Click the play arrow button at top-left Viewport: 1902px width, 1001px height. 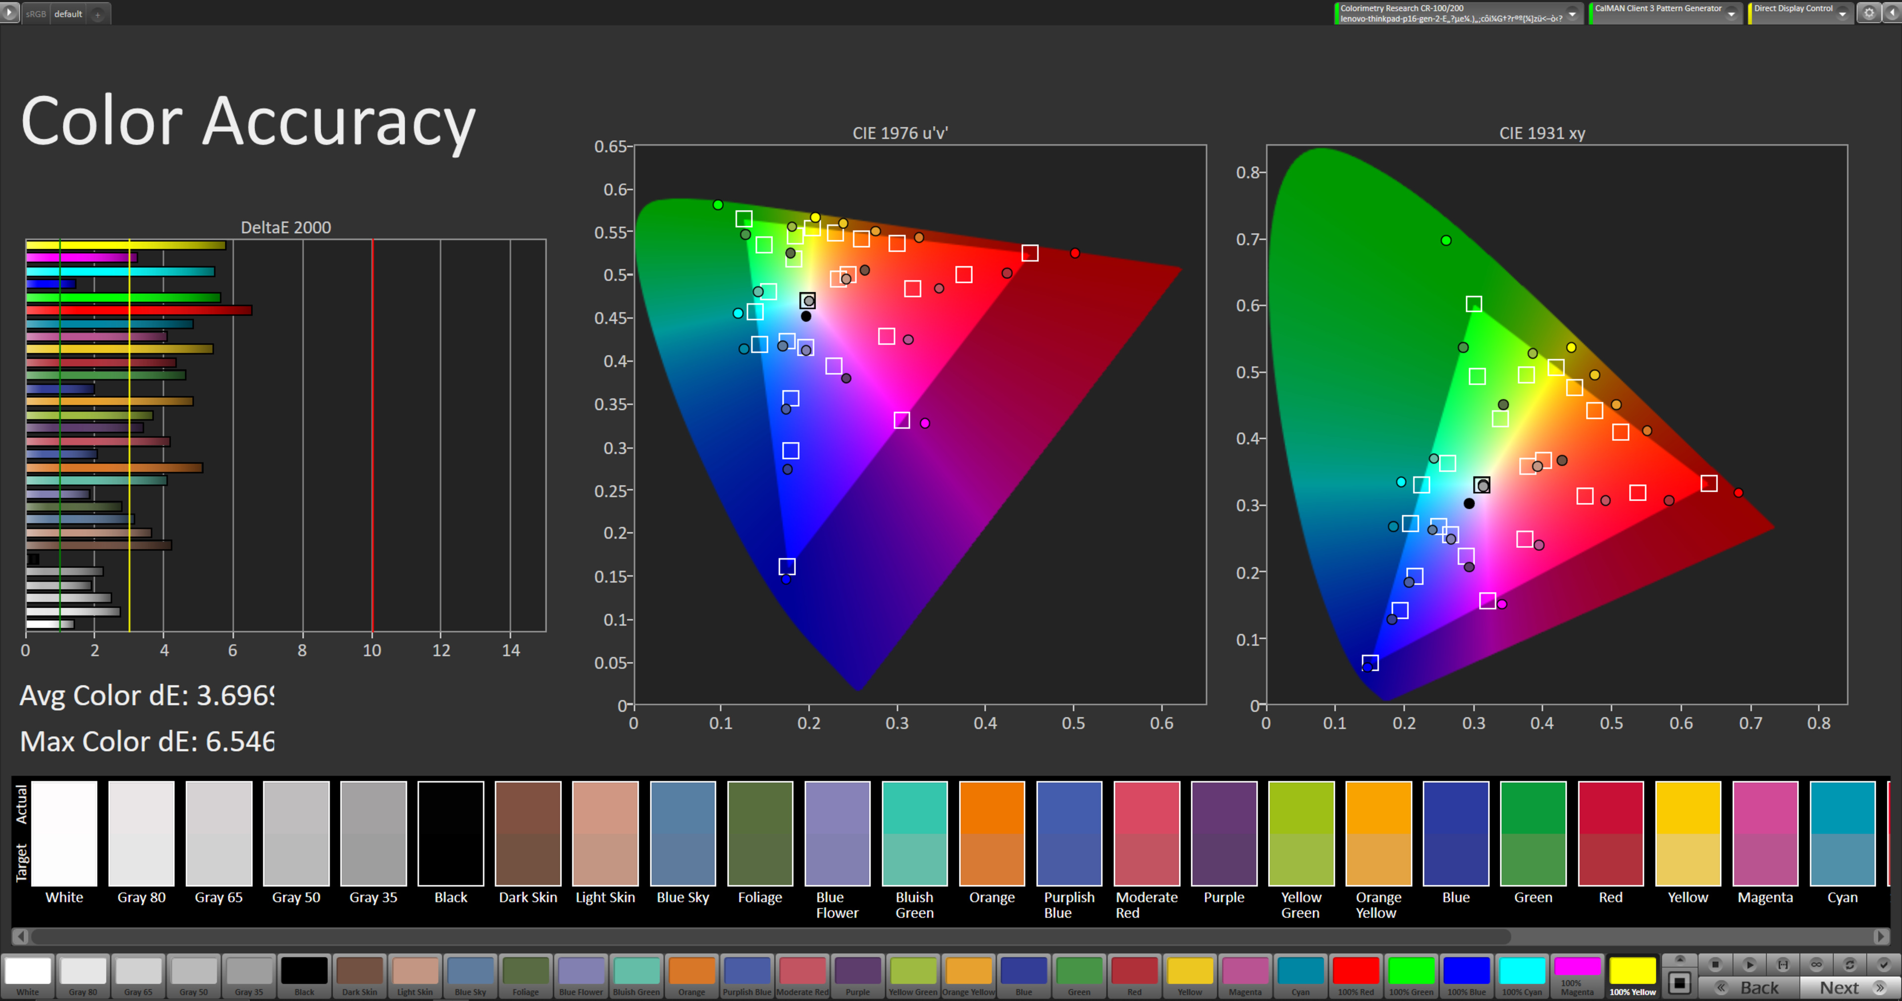coord(9,12)
